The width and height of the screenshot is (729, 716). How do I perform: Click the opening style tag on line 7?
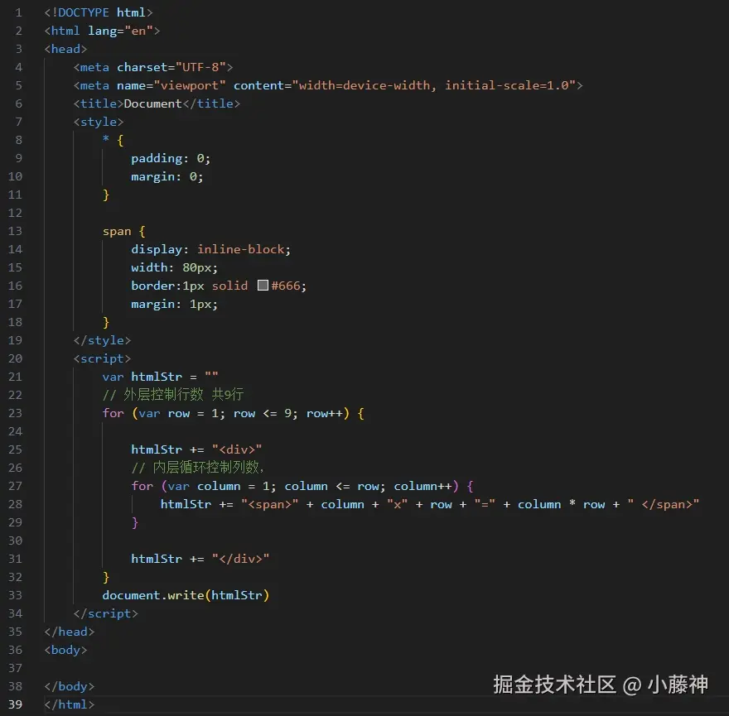(x=99, y=122)
